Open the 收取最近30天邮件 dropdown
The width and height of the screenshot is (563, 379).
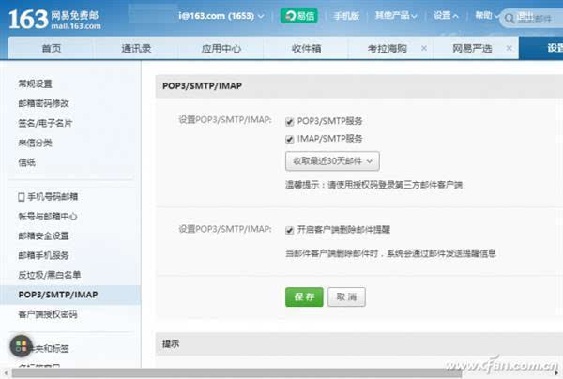pyautogui.click(x=332, y=161)
